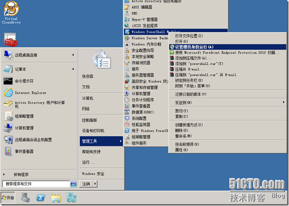Open the 注销 options arrow
289x206 pixels.
(95, 184)
